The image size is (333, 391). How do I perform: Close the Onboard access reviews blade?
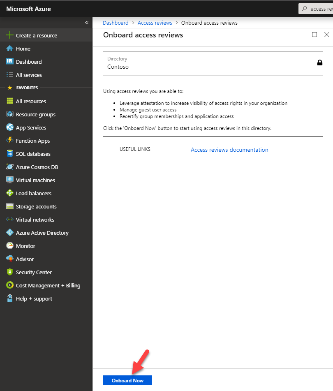[x=327, y=35]
